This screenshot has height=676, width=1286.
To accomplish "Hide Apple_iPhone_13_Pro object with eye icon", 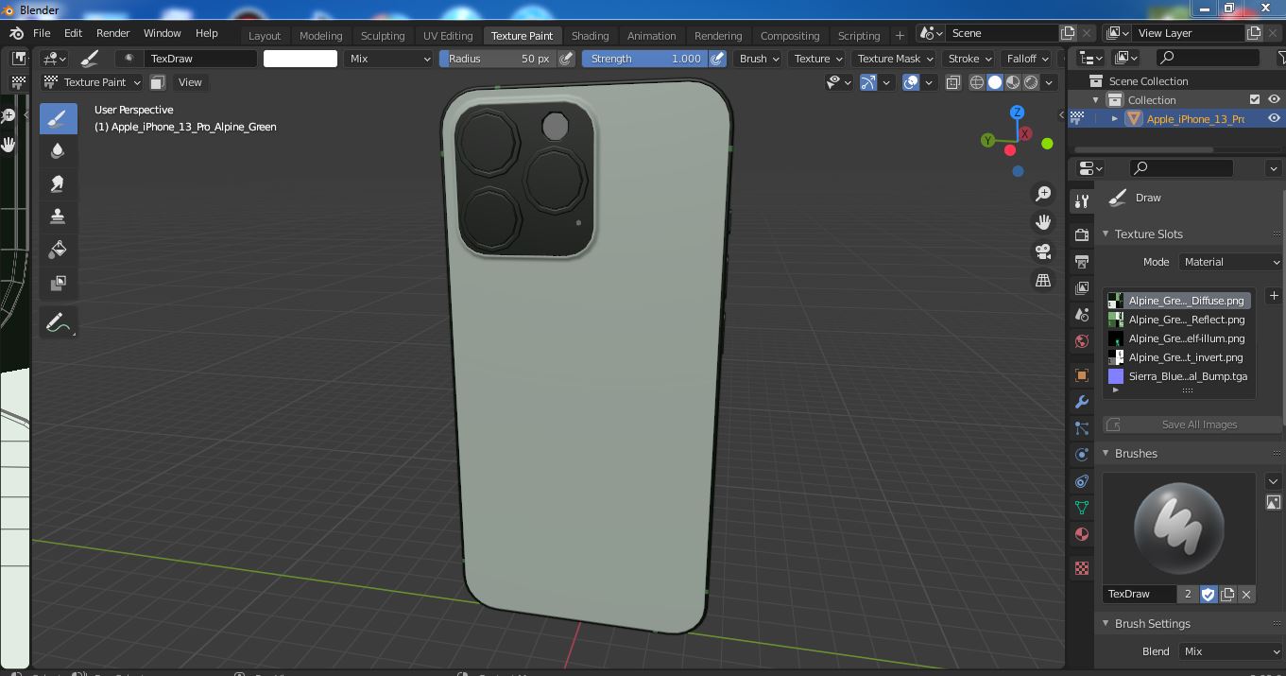I will (1274, 118).
